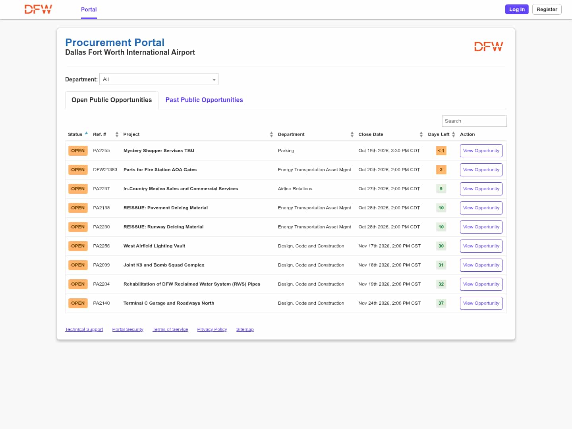Focus the Search input field
Image resolution: width=572 pixels, height=429 pixels.
click(474, 121)
